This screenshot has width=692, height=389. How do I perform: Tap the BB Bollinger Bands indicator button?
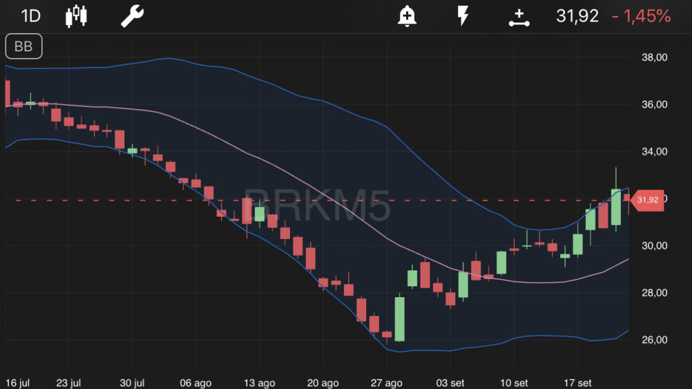(x=24, y=47)
